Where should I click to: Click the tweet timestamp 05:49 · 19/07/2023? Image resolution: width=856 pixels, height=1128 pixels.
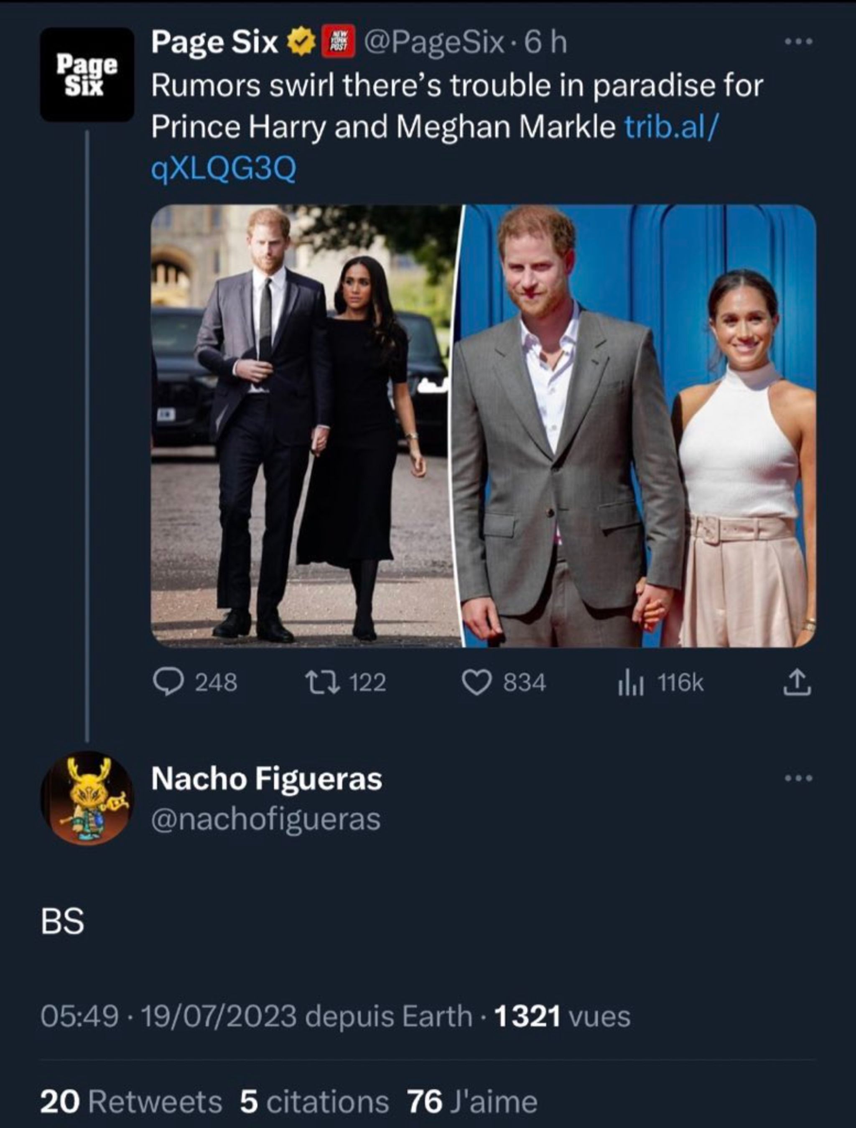coord(168,1016)
